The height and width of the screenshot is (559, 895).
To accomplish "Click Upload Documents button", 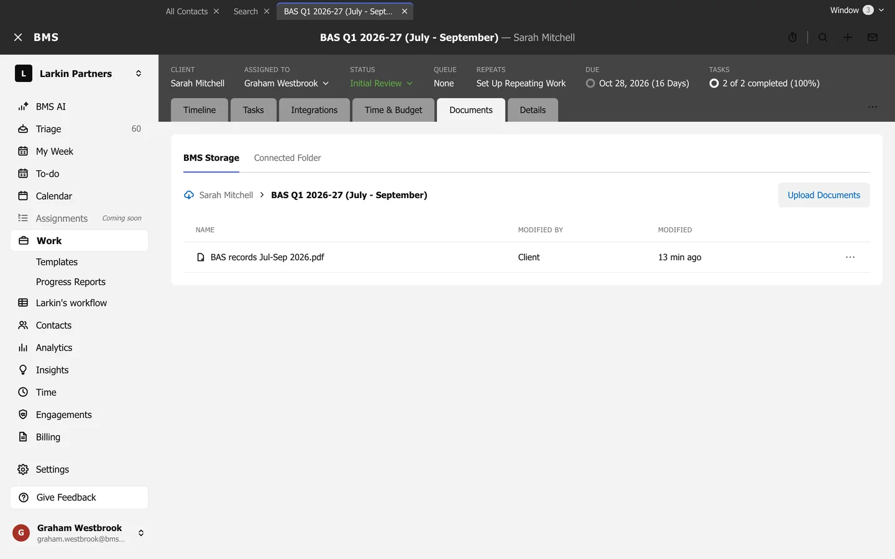I will tap(824, 195).
